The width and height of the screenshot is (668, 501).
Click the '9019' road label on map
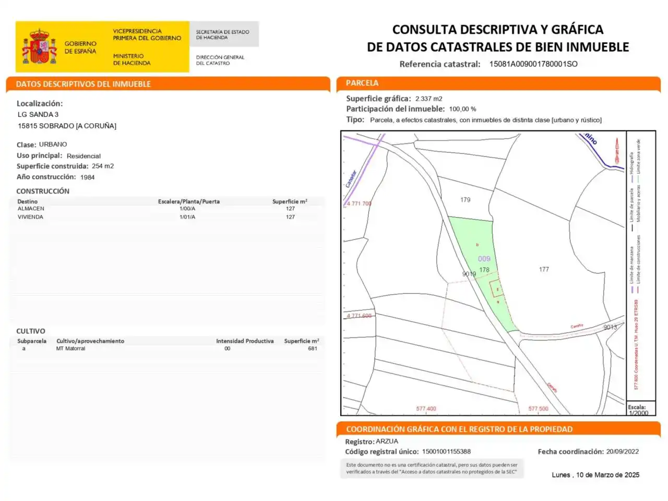[x=469, y=274]
